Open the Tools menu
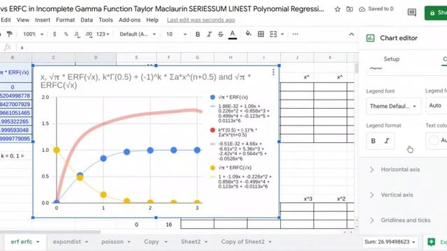Viewport: 447px width, 251px height. coord(105,20)
